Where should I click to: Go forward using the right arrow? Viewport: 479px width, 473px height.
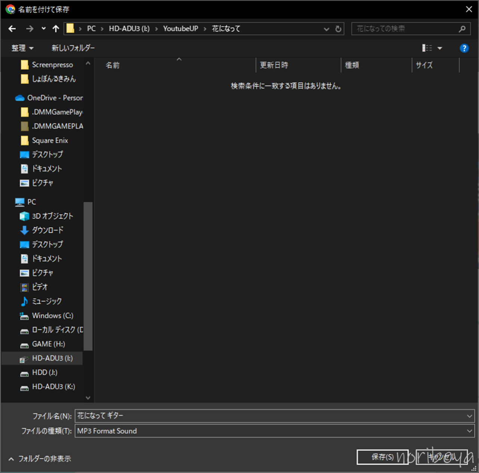click(30, 29)
